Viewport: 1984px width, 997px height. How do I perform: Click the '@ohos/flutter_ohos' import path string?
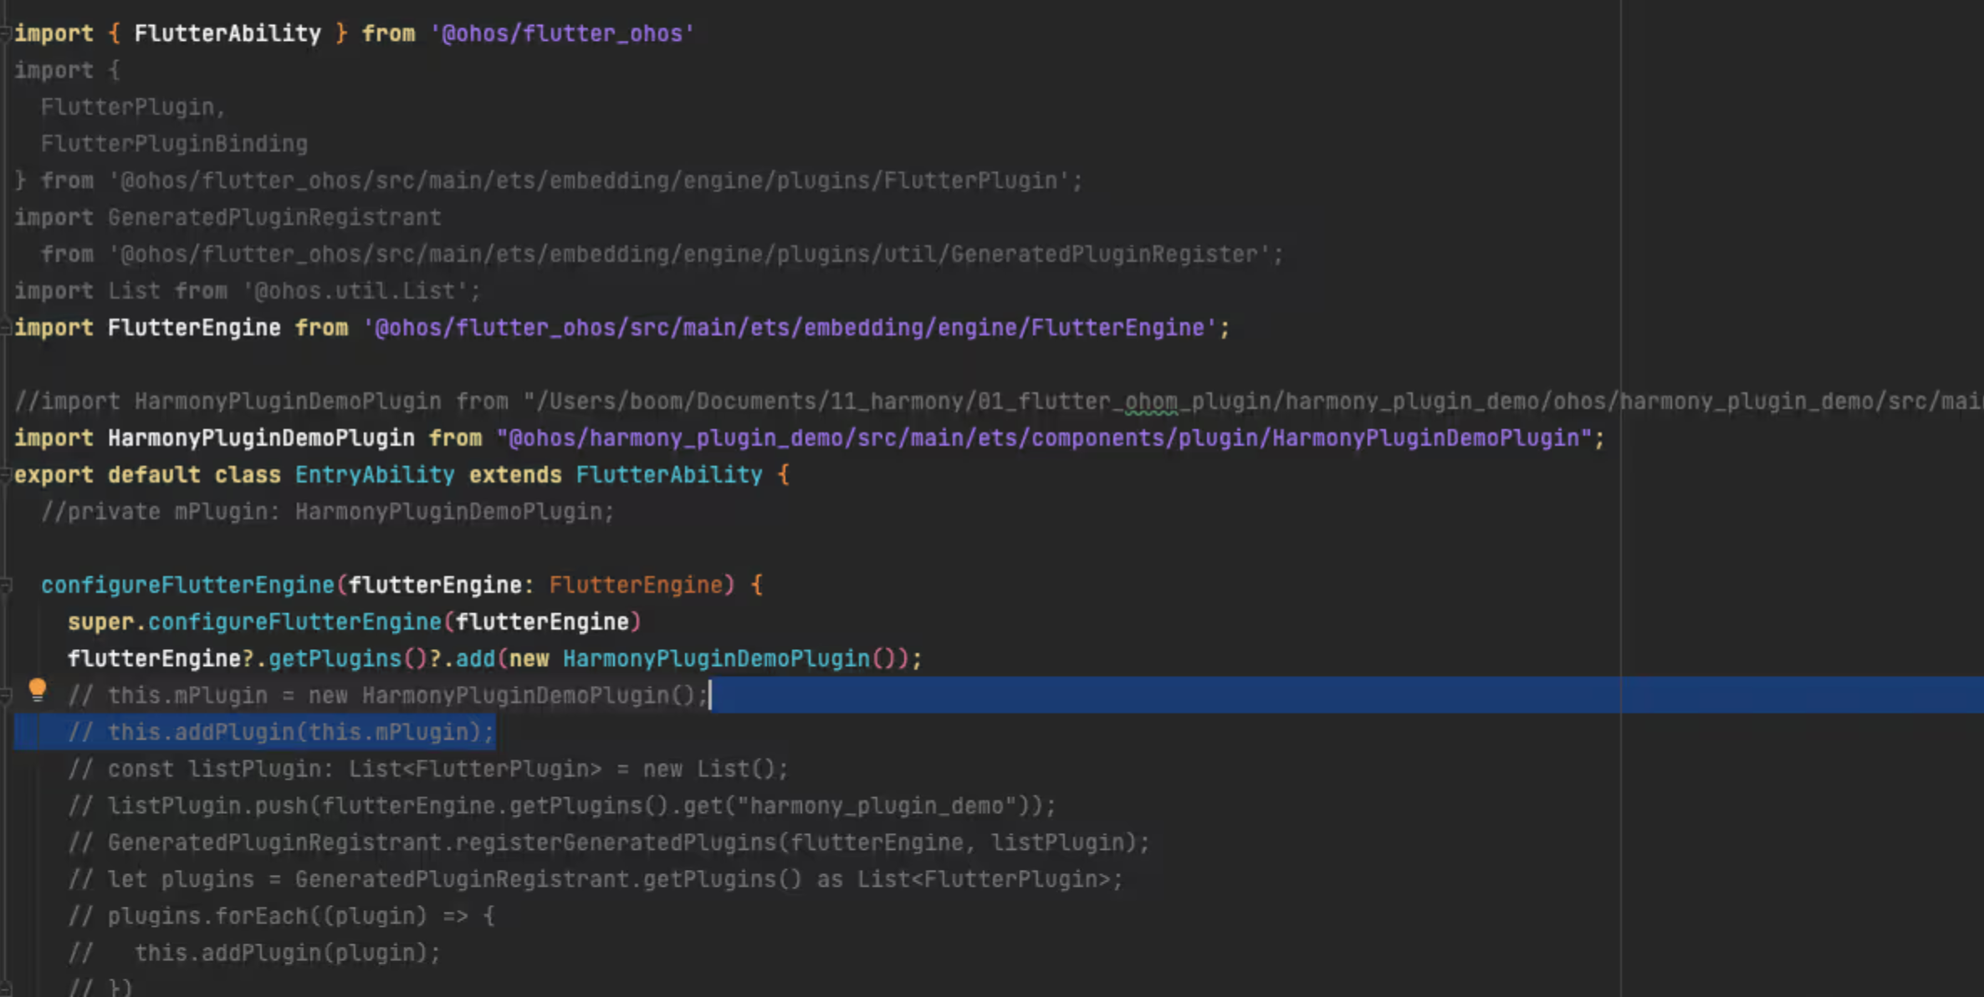(x=561, y=33)
